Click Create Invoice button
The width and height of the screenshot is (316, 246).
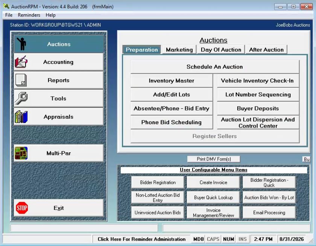pos(213,182)
